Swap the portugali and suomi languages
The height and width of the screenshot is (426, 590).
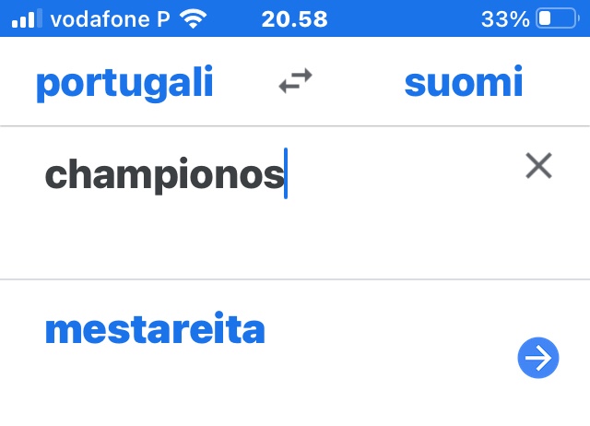[295, 82]
